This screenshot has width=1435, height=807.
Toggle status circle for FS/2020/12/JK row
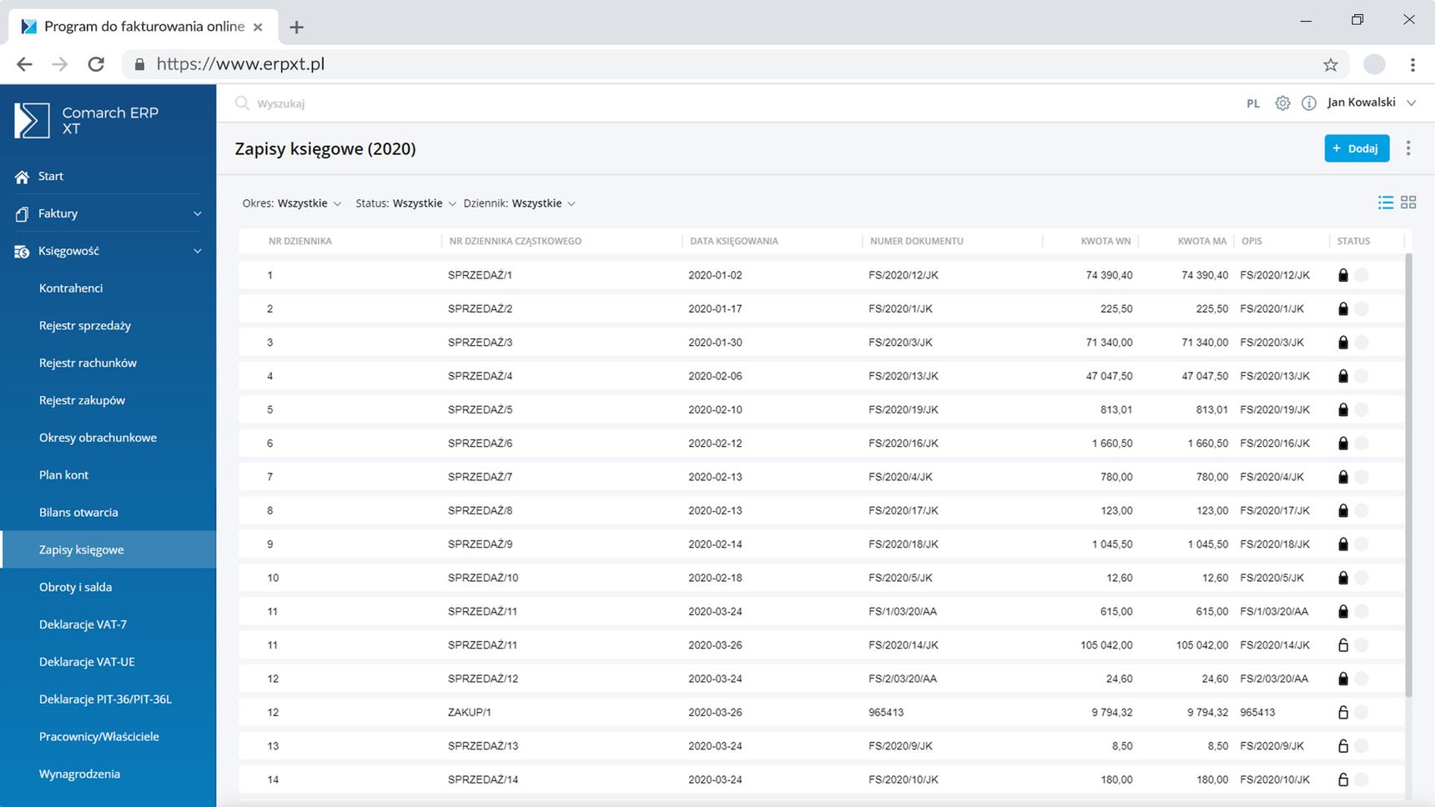1362,275
